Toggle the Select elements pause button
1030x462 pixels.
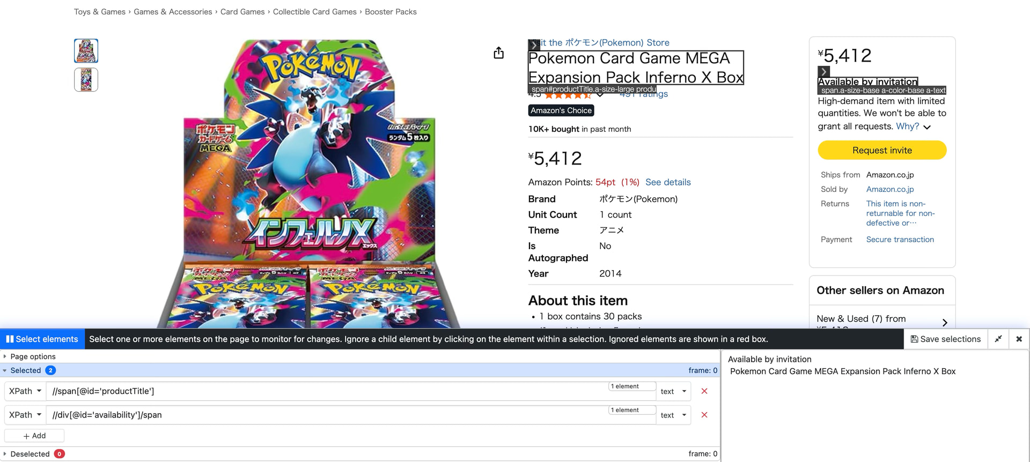pyautogui.click(x=42, y=339)
